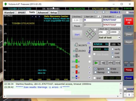Click the MAX button above End LBA
This screenshot has height=101, width=136.
pos(119,17)
